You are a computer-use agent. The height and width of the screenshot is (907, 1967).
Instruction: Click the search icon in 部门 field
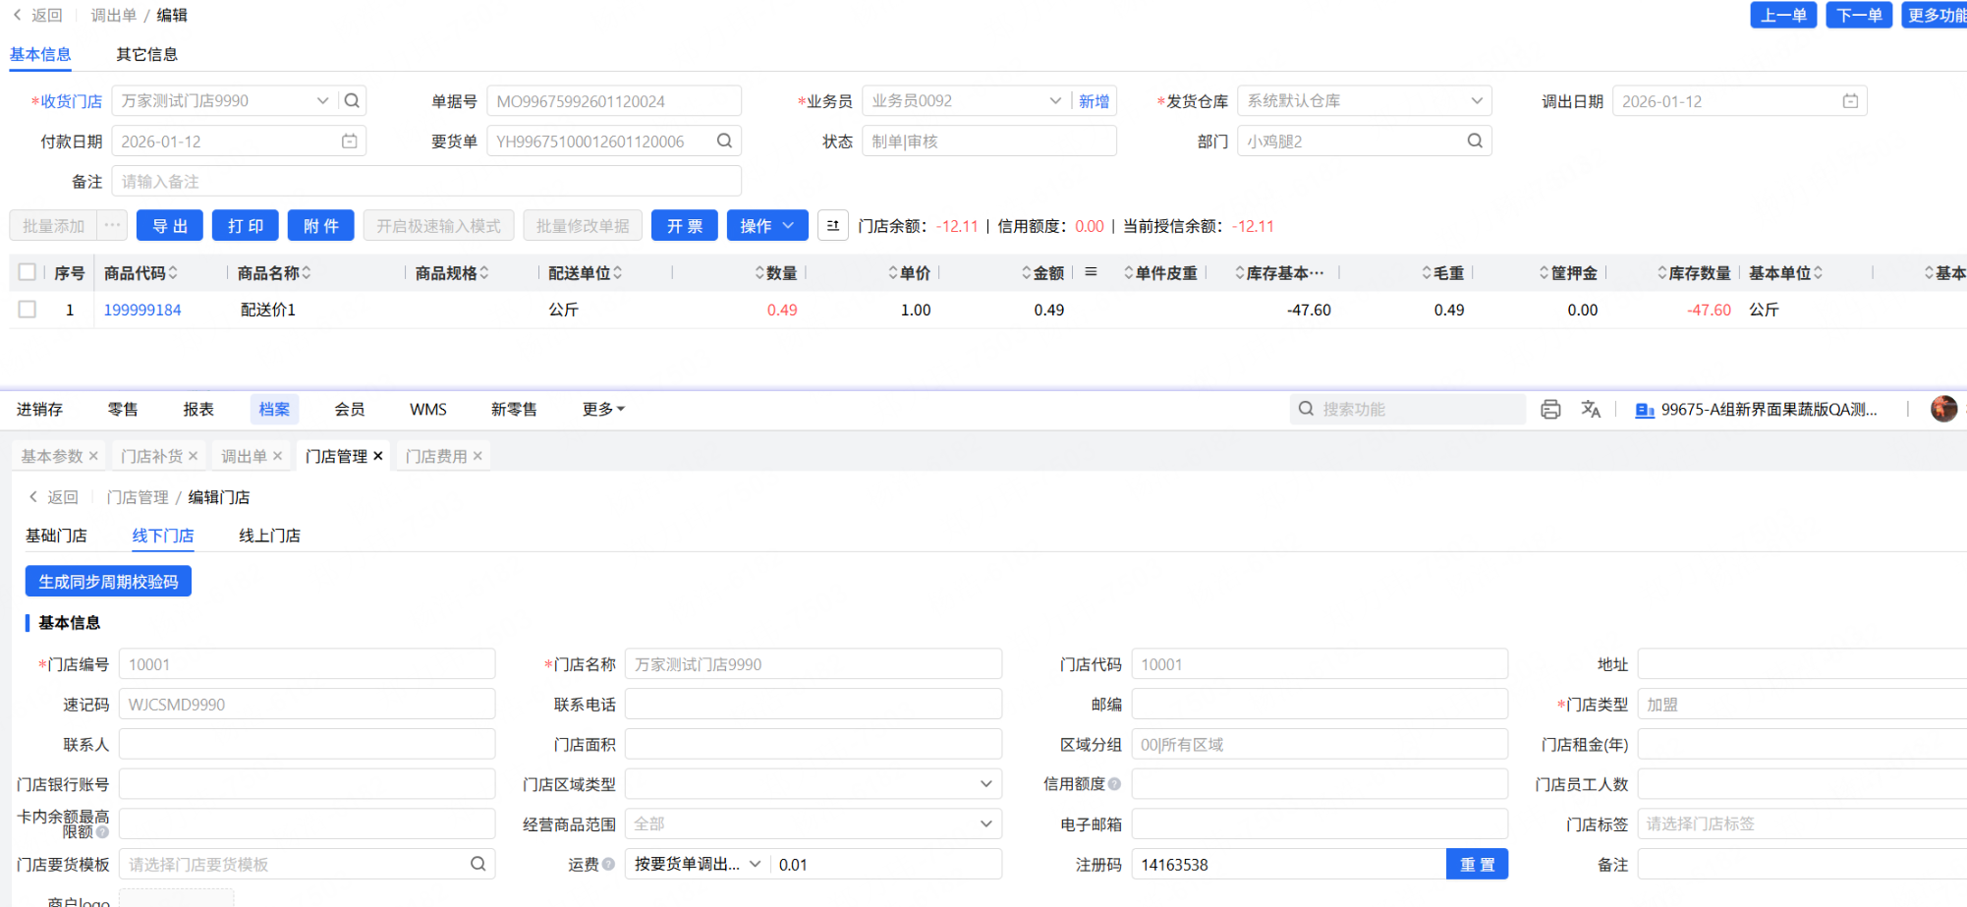[x=1474, y=142]
